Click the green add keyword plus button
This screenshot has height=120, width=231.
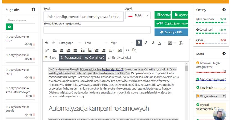coord(9,27)
